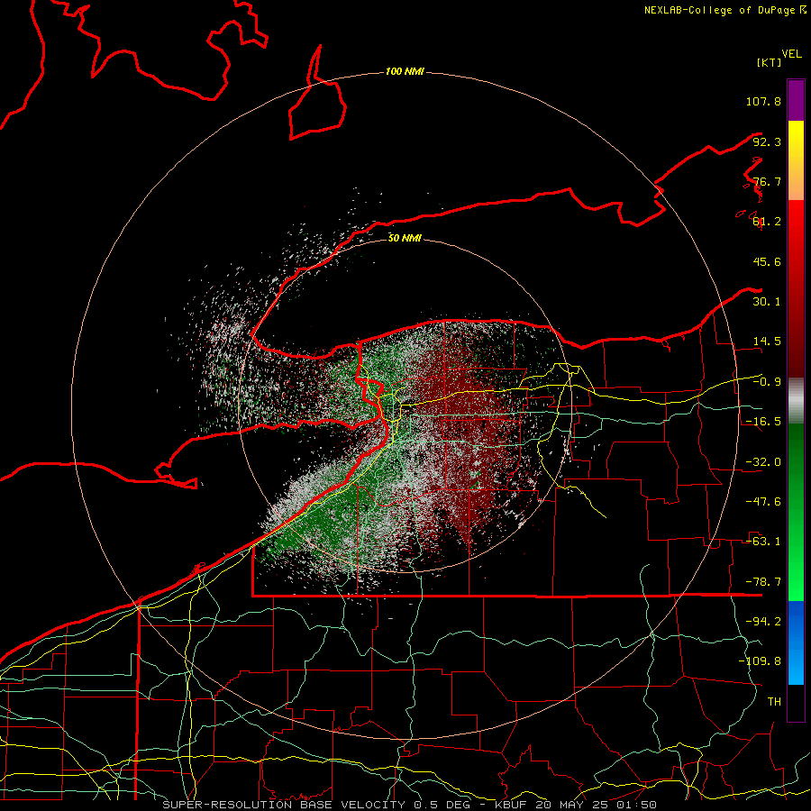Viewport: 811px width, 811px height.
Task: Select the 107.8 velocity scale value
Action: coord(763,101)
